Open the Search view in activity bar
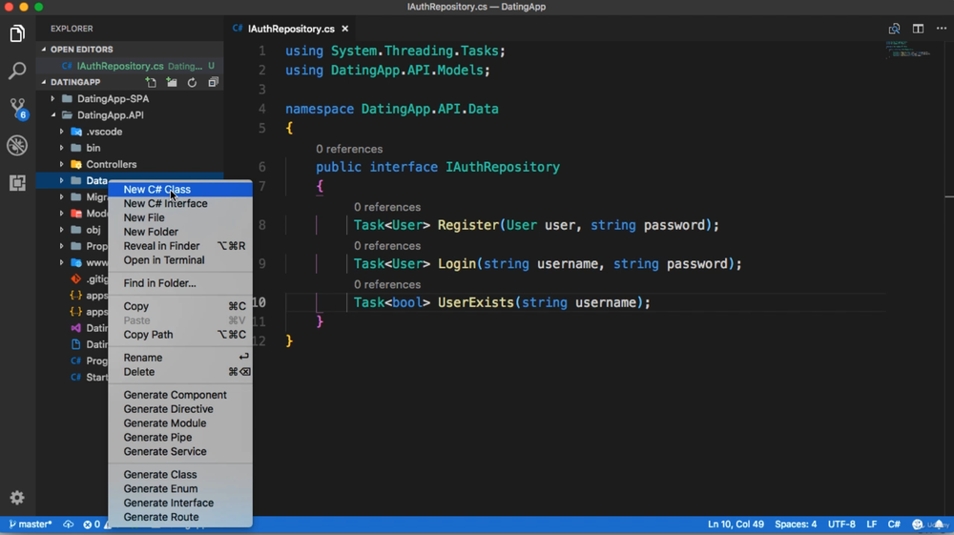The image size is (954, 535). [x=17, y=71]
